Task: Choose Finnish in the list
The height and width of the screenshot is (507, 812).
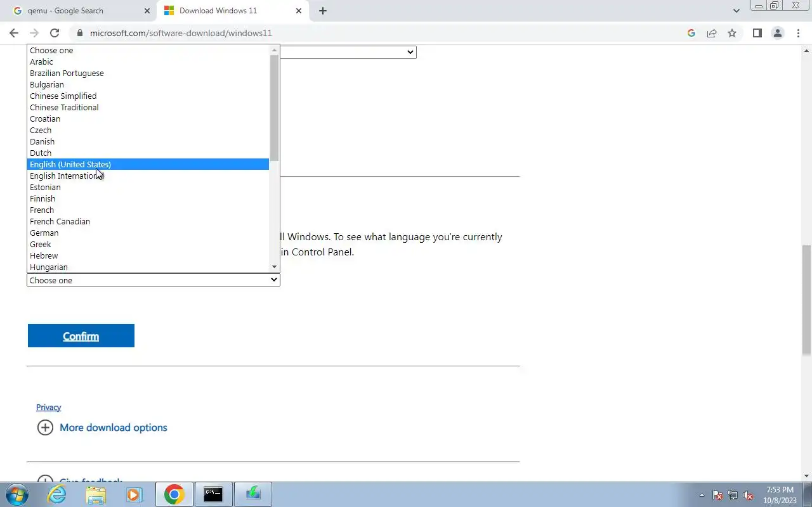Action: point(148,198)
